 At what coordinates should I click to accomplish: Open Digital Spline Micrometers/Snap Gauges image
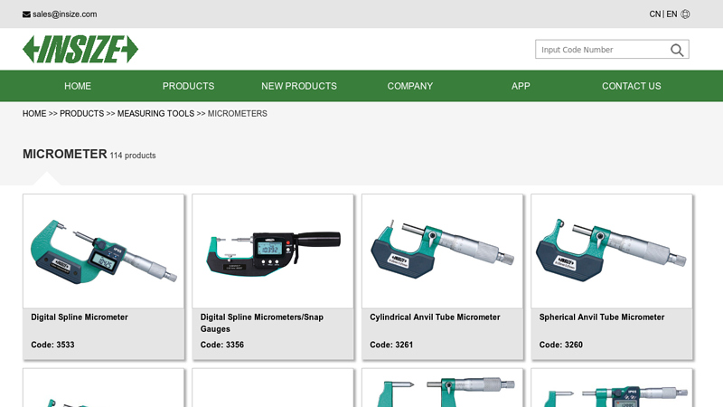(273, 251)
